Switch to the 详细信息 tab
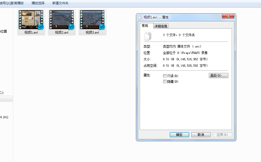The height and width of the screenshot is (162, 261). click(x=161, y=26)
